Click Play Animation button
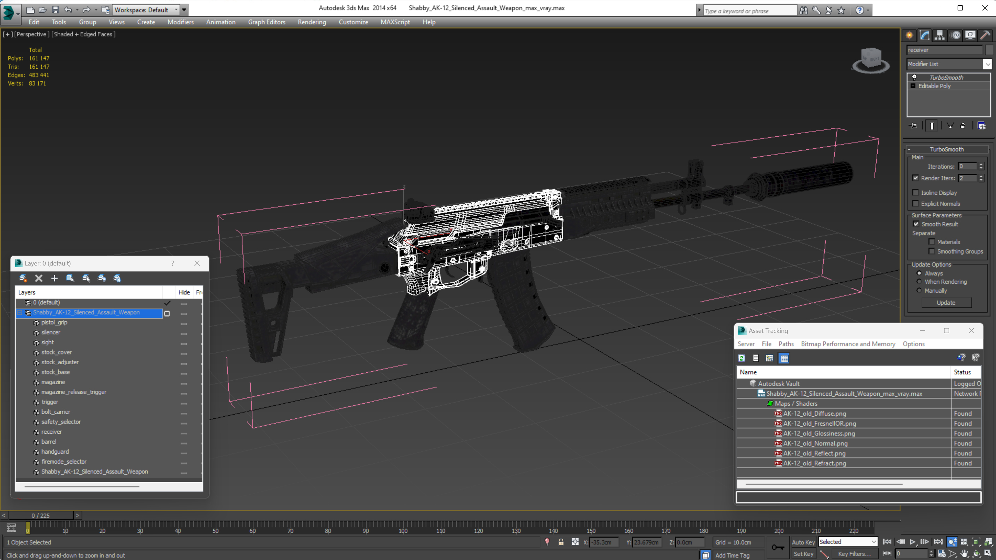Image resolution: width=996 pixels, height=560 pixels. (913, 542)
